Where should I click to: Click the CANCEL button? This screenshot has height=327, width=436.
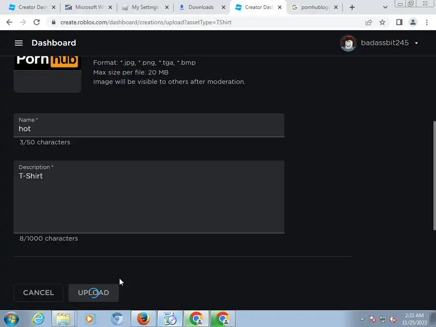pos(38,293)
